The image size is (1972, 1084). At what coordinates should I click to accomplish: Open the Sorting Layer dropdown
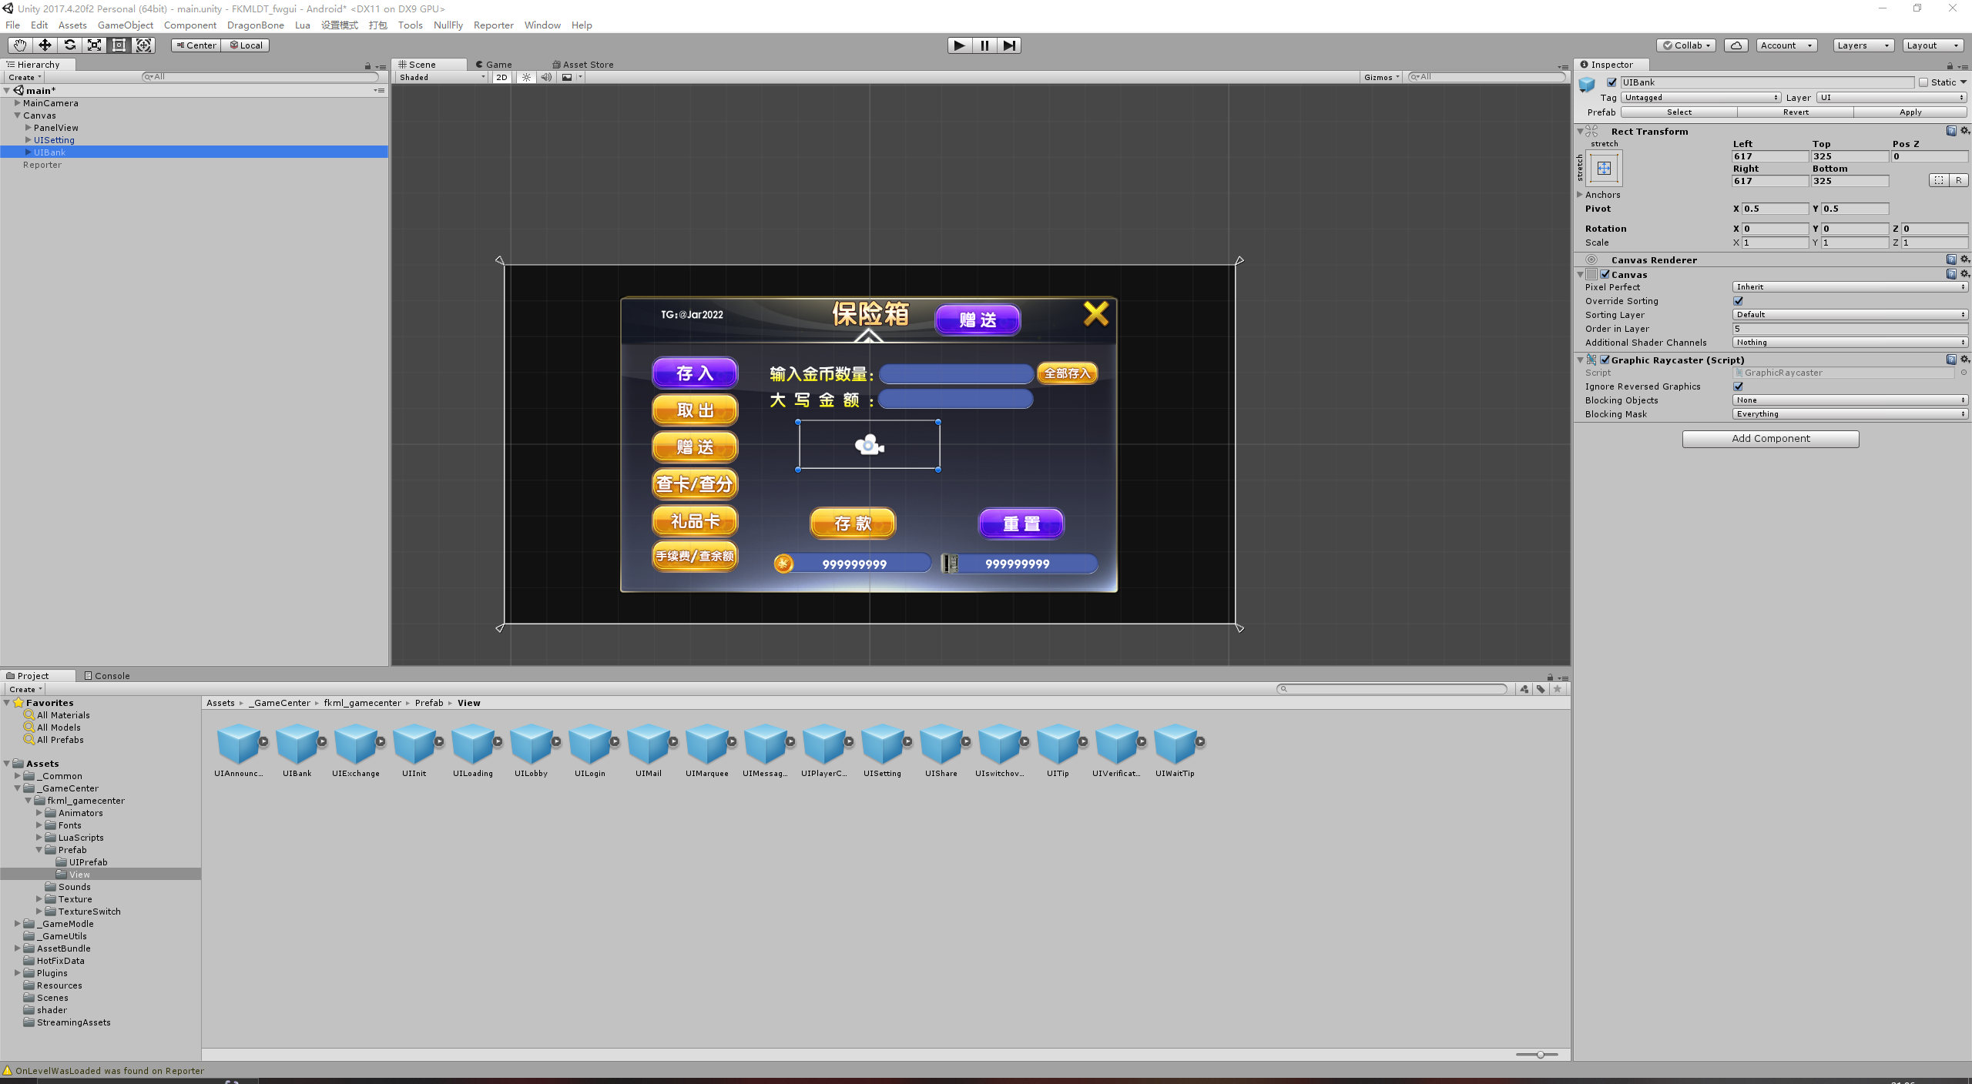pos(1849,315)
